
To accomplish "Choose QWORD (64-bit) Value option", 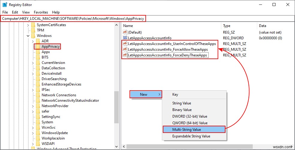I will tap(195, 123).
